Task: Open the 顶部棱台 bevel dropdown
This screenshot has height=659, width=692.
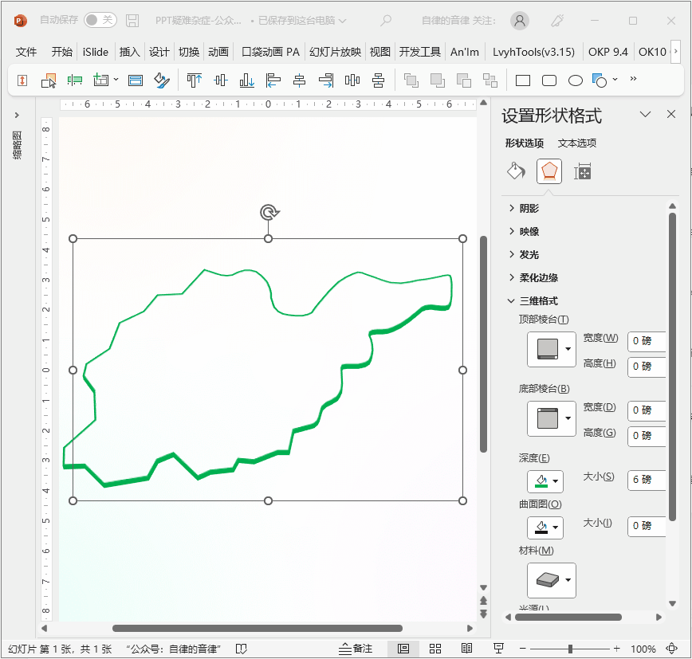Action: pyautogui.click(x=551, y=349)
